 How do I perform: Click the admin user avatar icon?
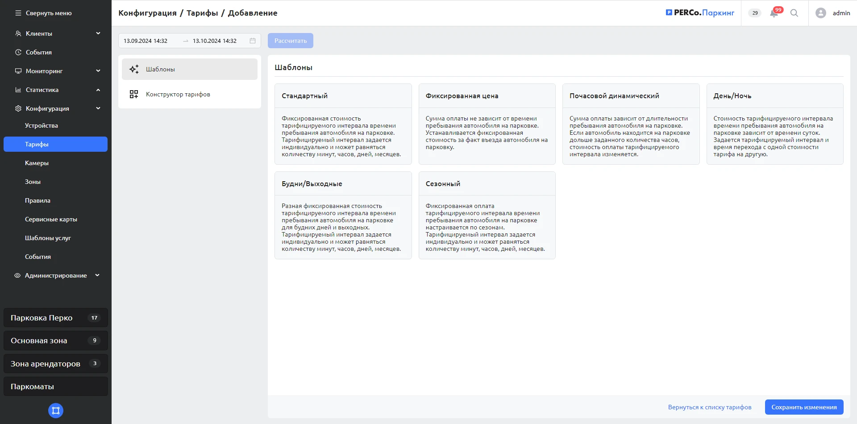820,13
